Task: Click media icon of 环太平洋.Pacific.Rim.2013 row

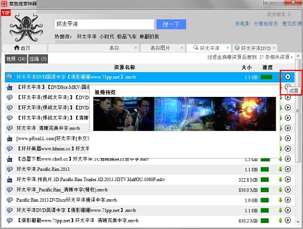Action: pyautogui.click(x=9, y=169)
